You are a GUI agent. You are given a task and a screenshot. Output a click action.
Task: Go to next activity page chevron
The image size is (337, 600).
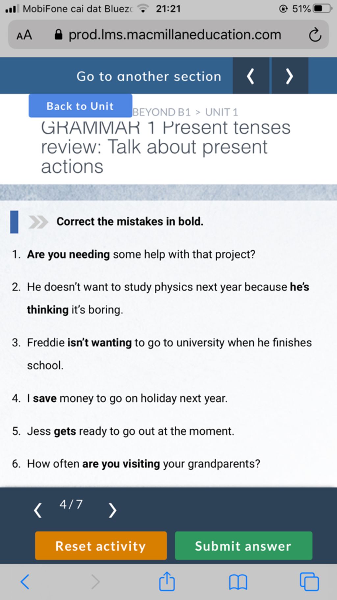(x=112, y=510)
